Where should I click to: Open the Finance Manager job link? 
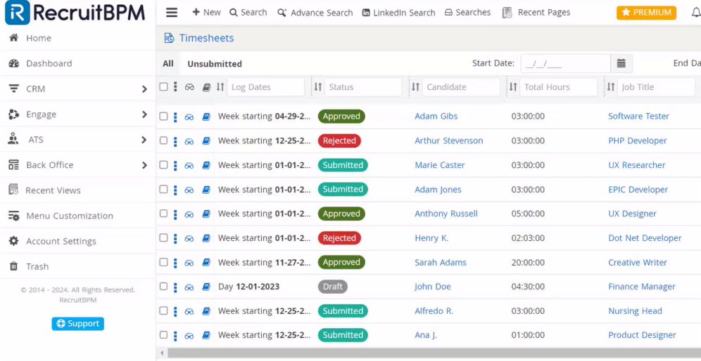point(642,287)
